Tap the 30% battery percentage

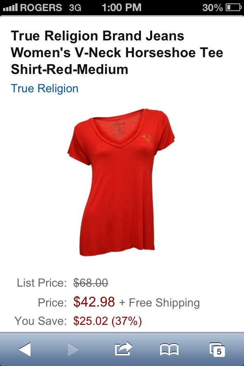click(212, 8)
